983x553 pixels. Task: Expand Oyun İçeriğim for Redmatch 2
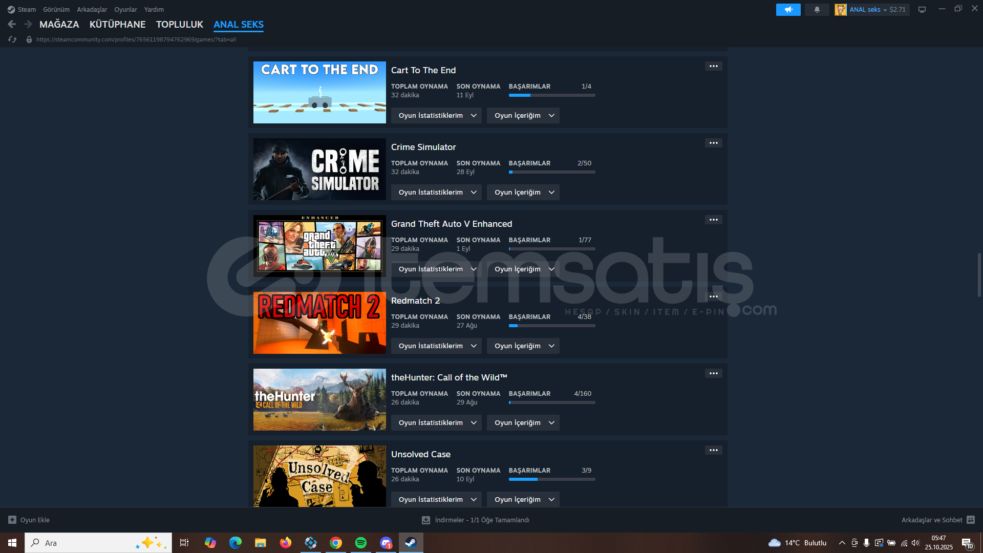tap(523, 346)
